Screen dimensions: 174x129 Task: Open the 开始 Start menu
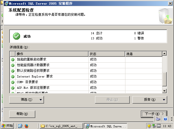pyautogui.click(x=7, y=126)
